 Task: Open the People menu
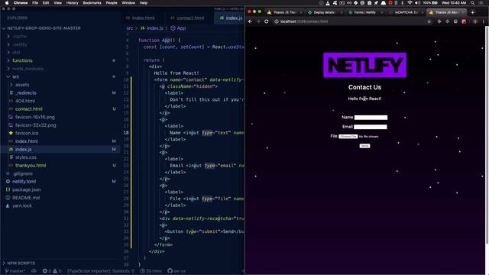coord(112,3)
